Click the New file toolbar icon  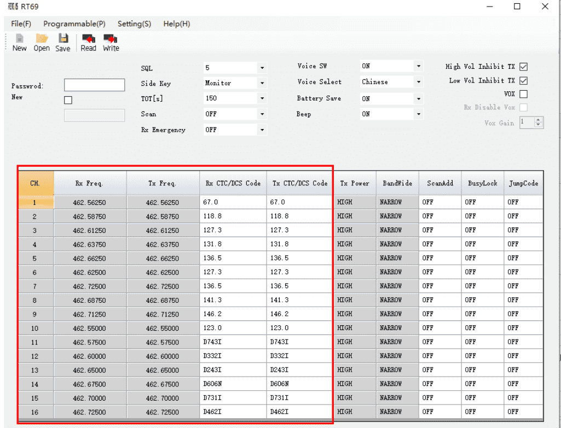[19, 39]
